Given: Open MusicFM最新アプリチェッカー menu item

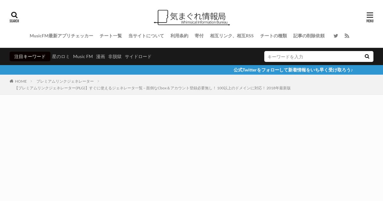Looking at the screenshot, I should coord(61,36).
